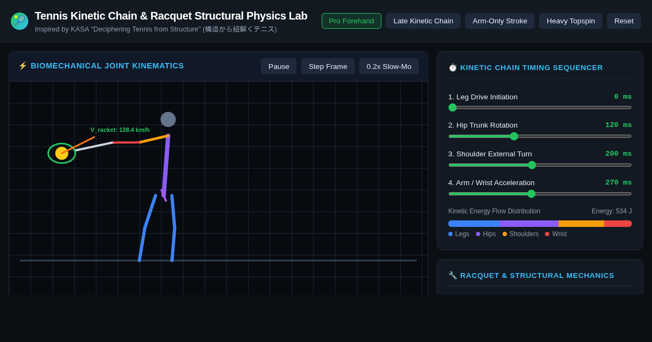This screenshot has width=652, height=342.
Task: Click the Kinetic Chain Timing Sequencer heading
Action: 531,68
